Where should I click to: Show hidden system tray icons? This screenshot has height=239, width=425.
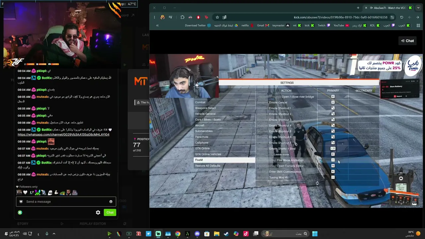pos(54,234)
